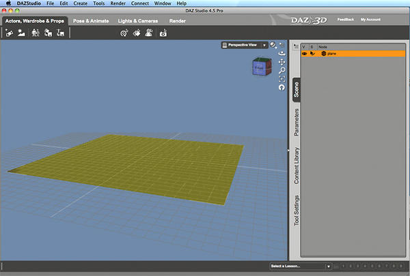Click the fifth toolbar icon before the divider
This screenshot has width=410, height=276.
60,33
